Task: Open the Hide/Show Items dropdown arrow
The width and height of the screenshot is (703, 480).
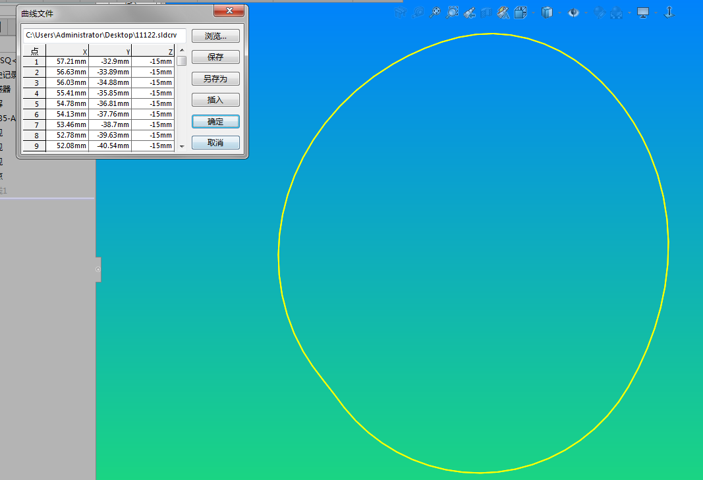Action: click(x=586, y=13)
